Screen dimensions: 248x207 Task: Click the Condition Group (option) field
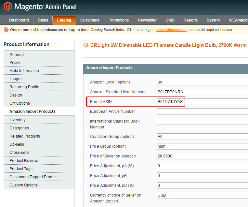click(x=202, y=137)
